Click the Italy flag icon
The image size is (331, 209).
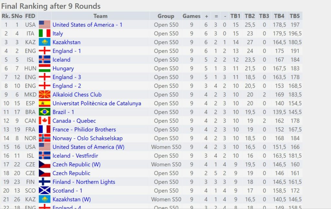click(x=45, y=34)
